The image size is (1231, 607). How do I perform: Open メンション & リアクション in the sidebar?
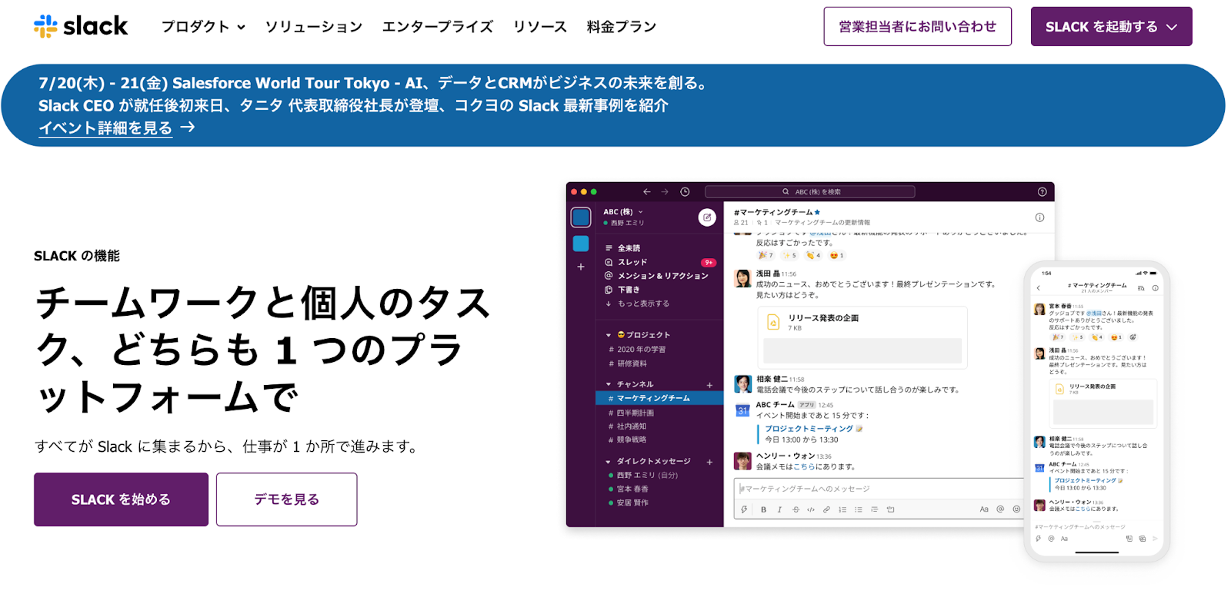click(x=656, y=276)
